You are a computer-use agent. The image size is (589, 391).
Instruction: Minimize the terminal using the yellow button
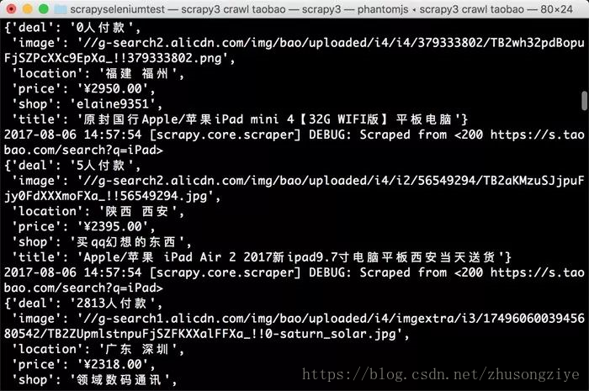28,8
